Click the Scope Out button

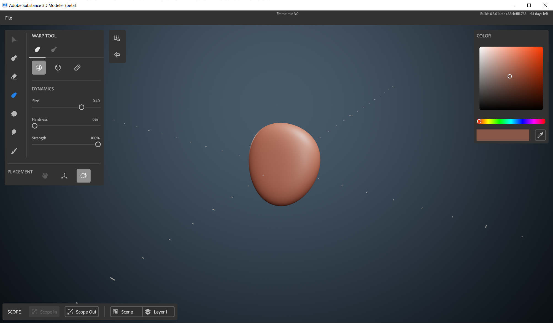(82, 312)
